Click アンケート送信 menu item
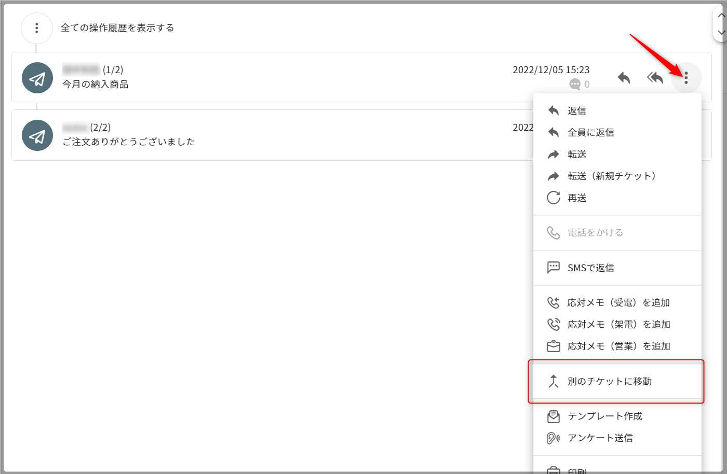The image size is (727, 474). (x=600, y=438)
